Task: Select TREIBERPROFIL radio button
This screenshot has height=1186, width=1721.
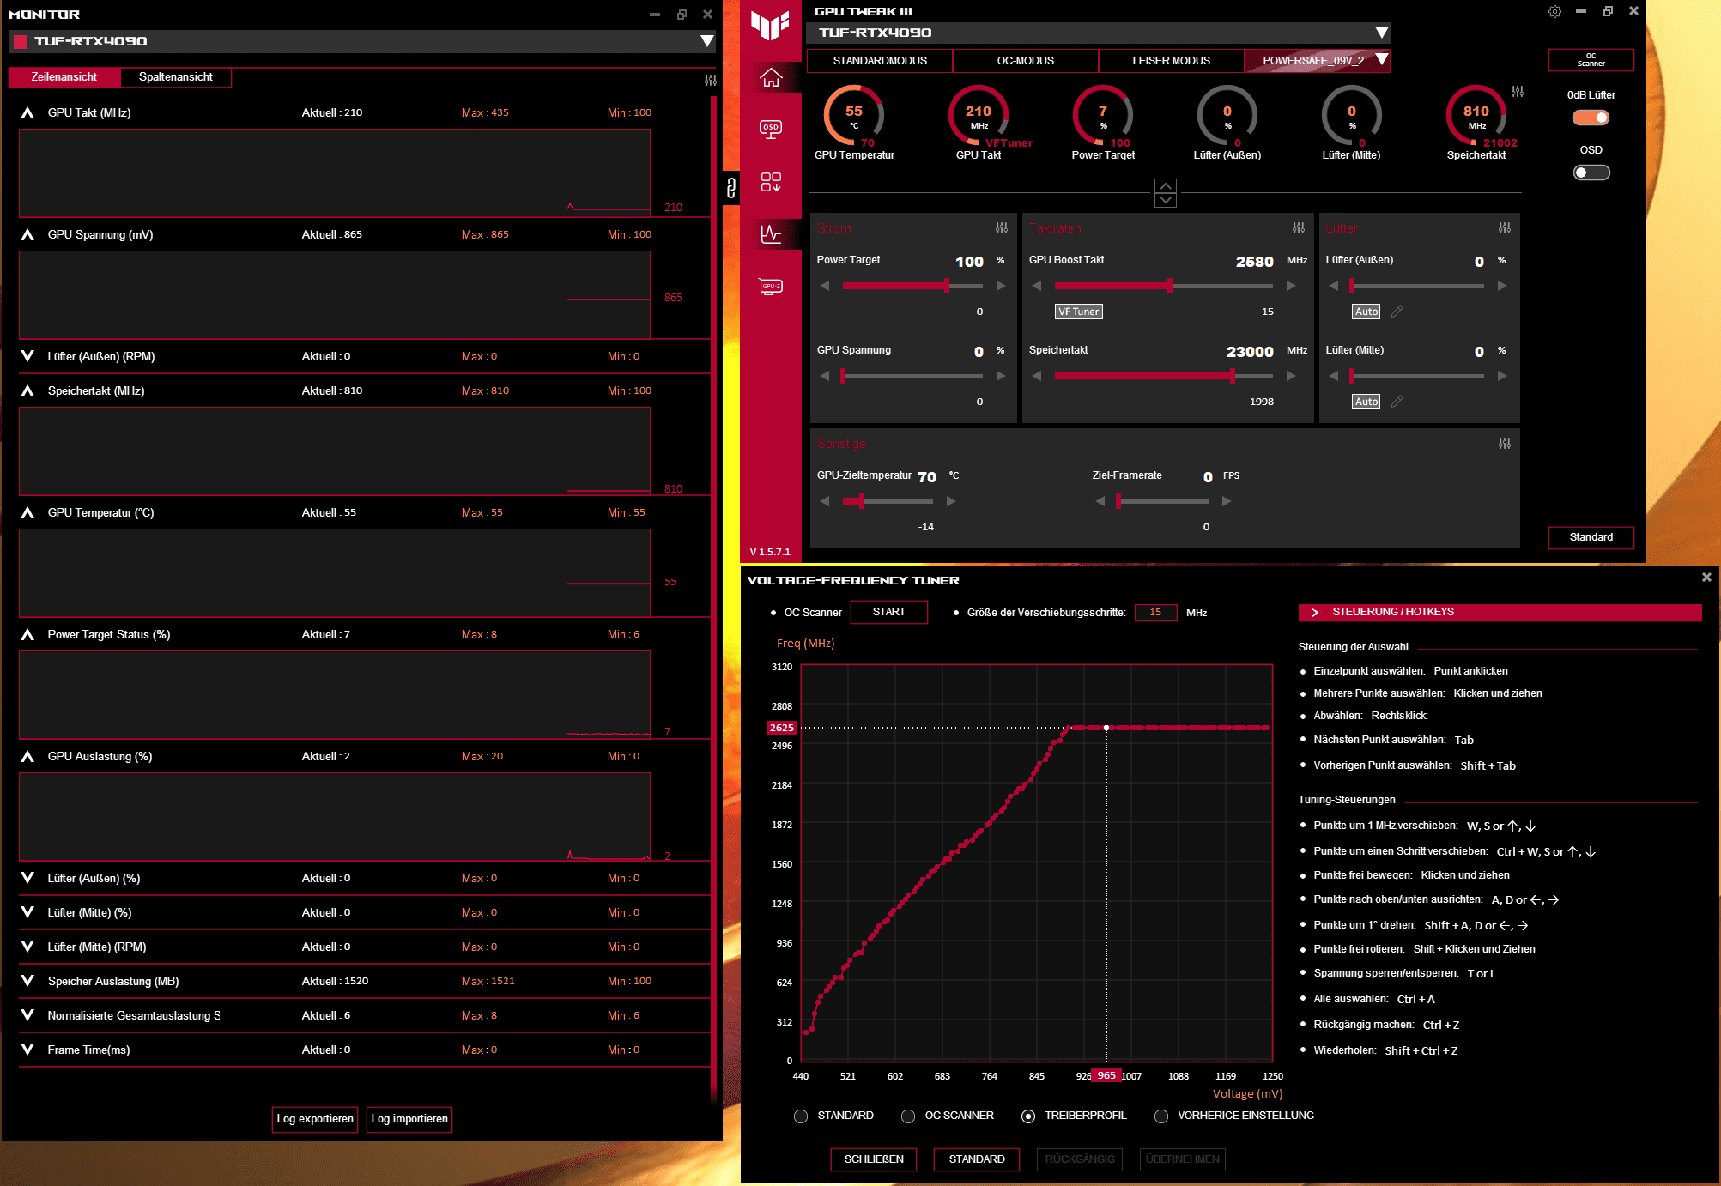Action: [x=1028, y=1116]
